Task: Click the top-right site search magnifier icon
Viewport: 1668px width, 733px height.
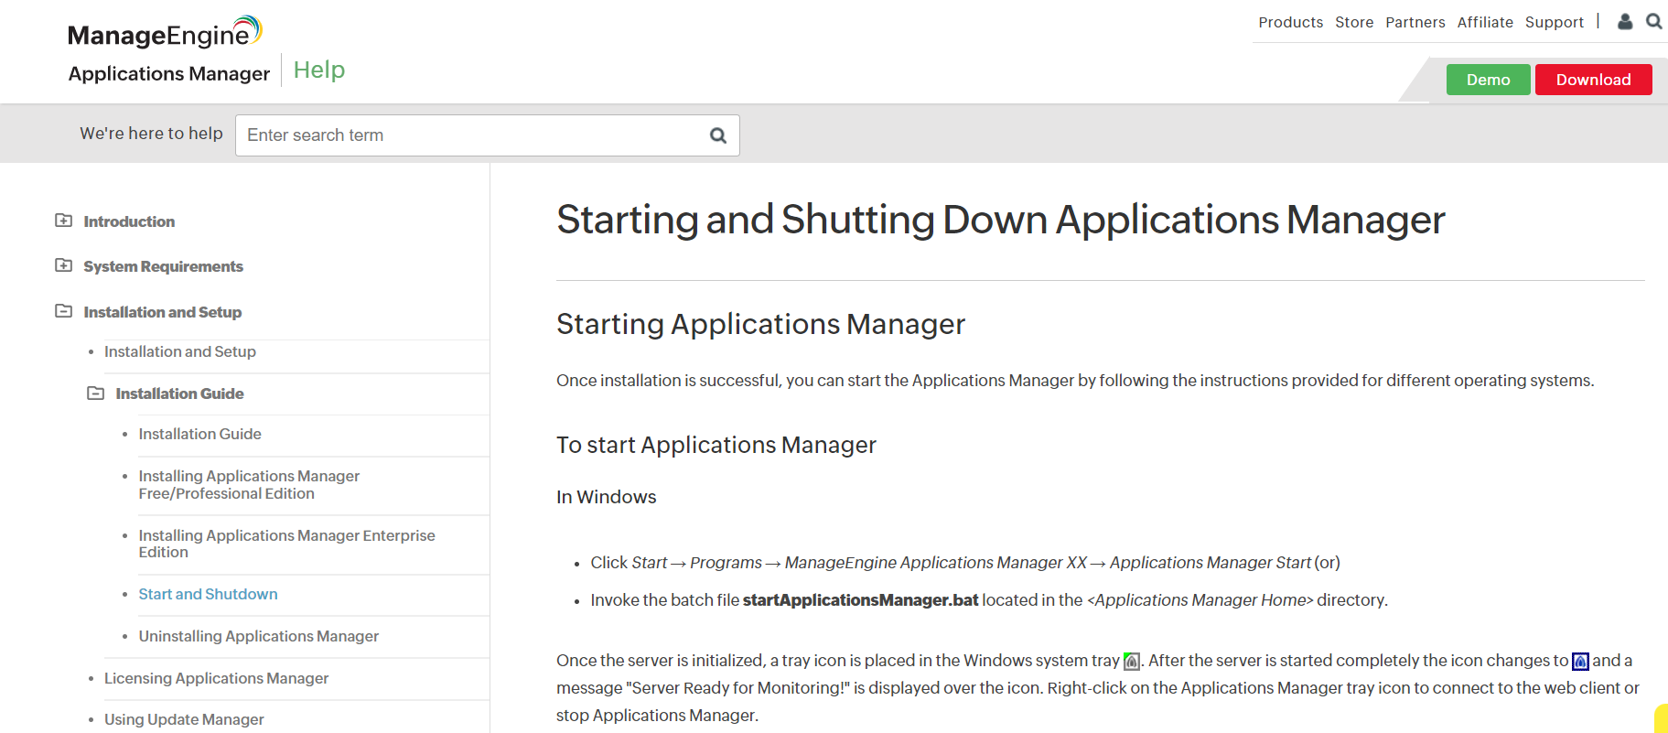Action: point(1654,21)
